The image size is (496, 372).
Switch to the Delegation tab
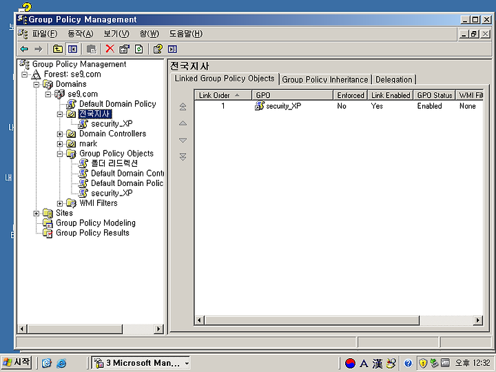point(394,79)
